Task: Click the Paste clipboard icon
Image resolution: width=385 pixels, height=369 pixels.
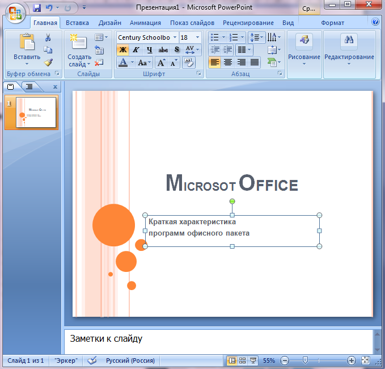Action: 27,42
